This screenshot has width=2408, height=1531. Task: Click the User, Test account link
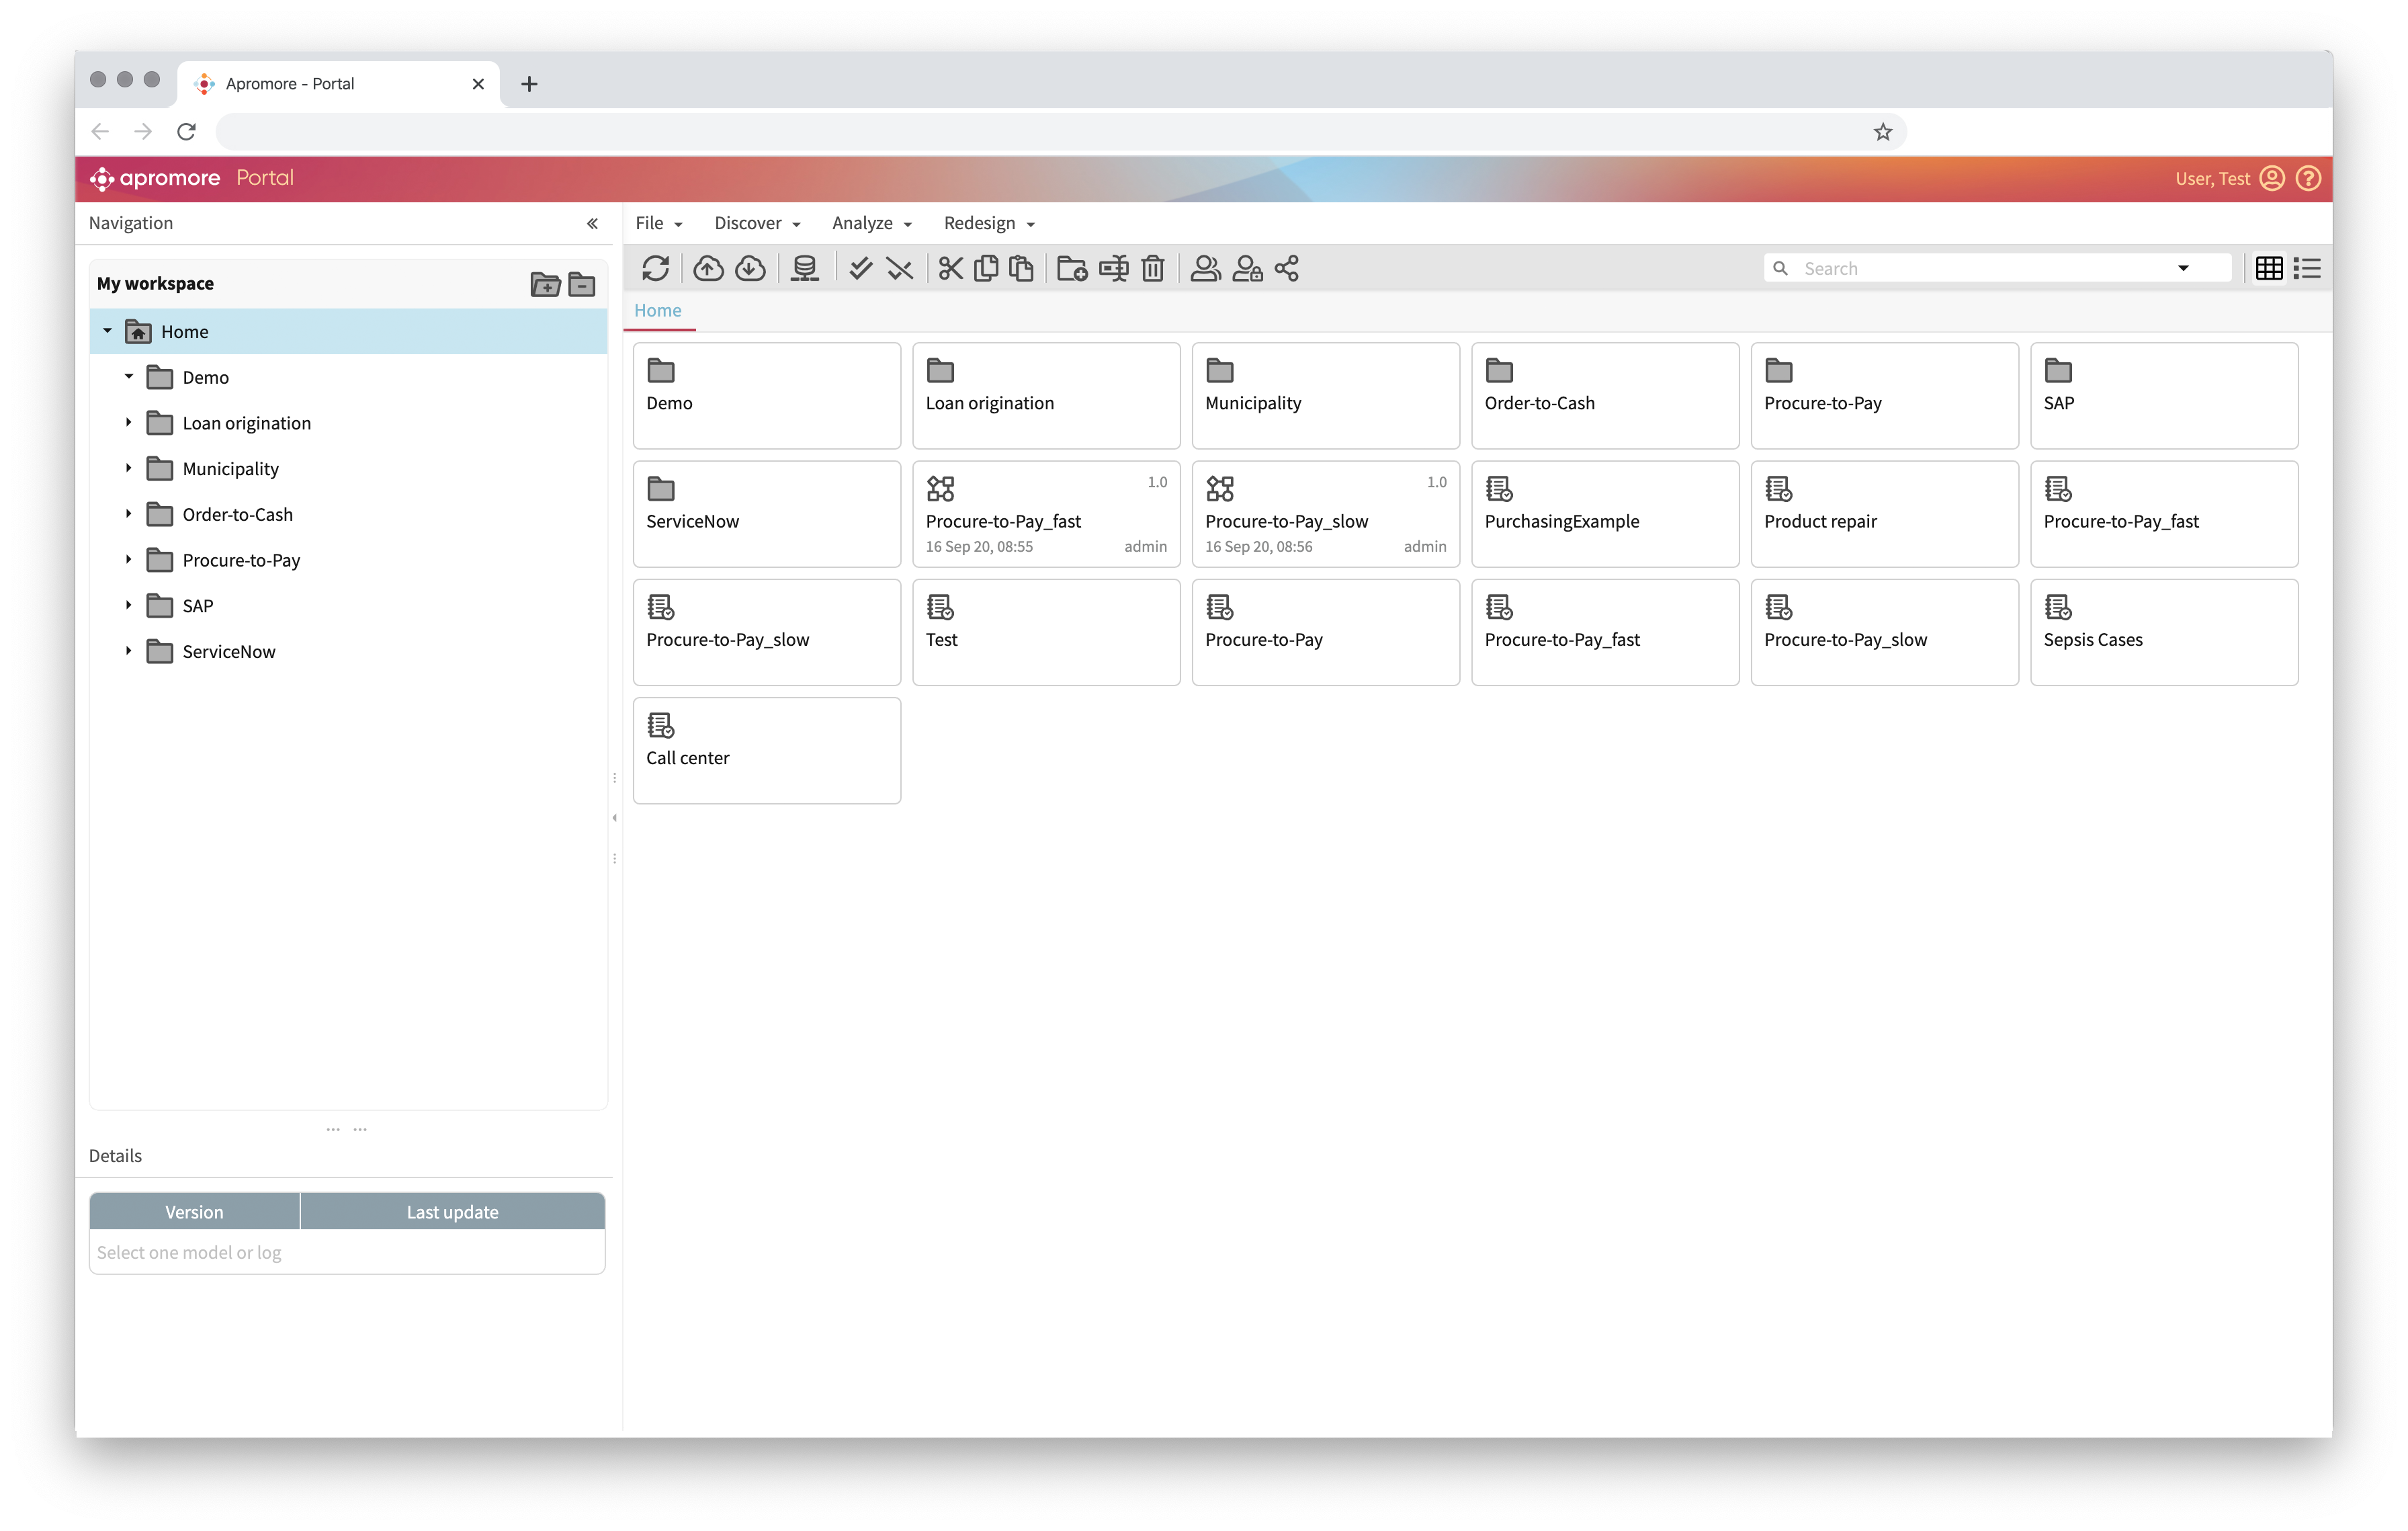click(2212, 179)
